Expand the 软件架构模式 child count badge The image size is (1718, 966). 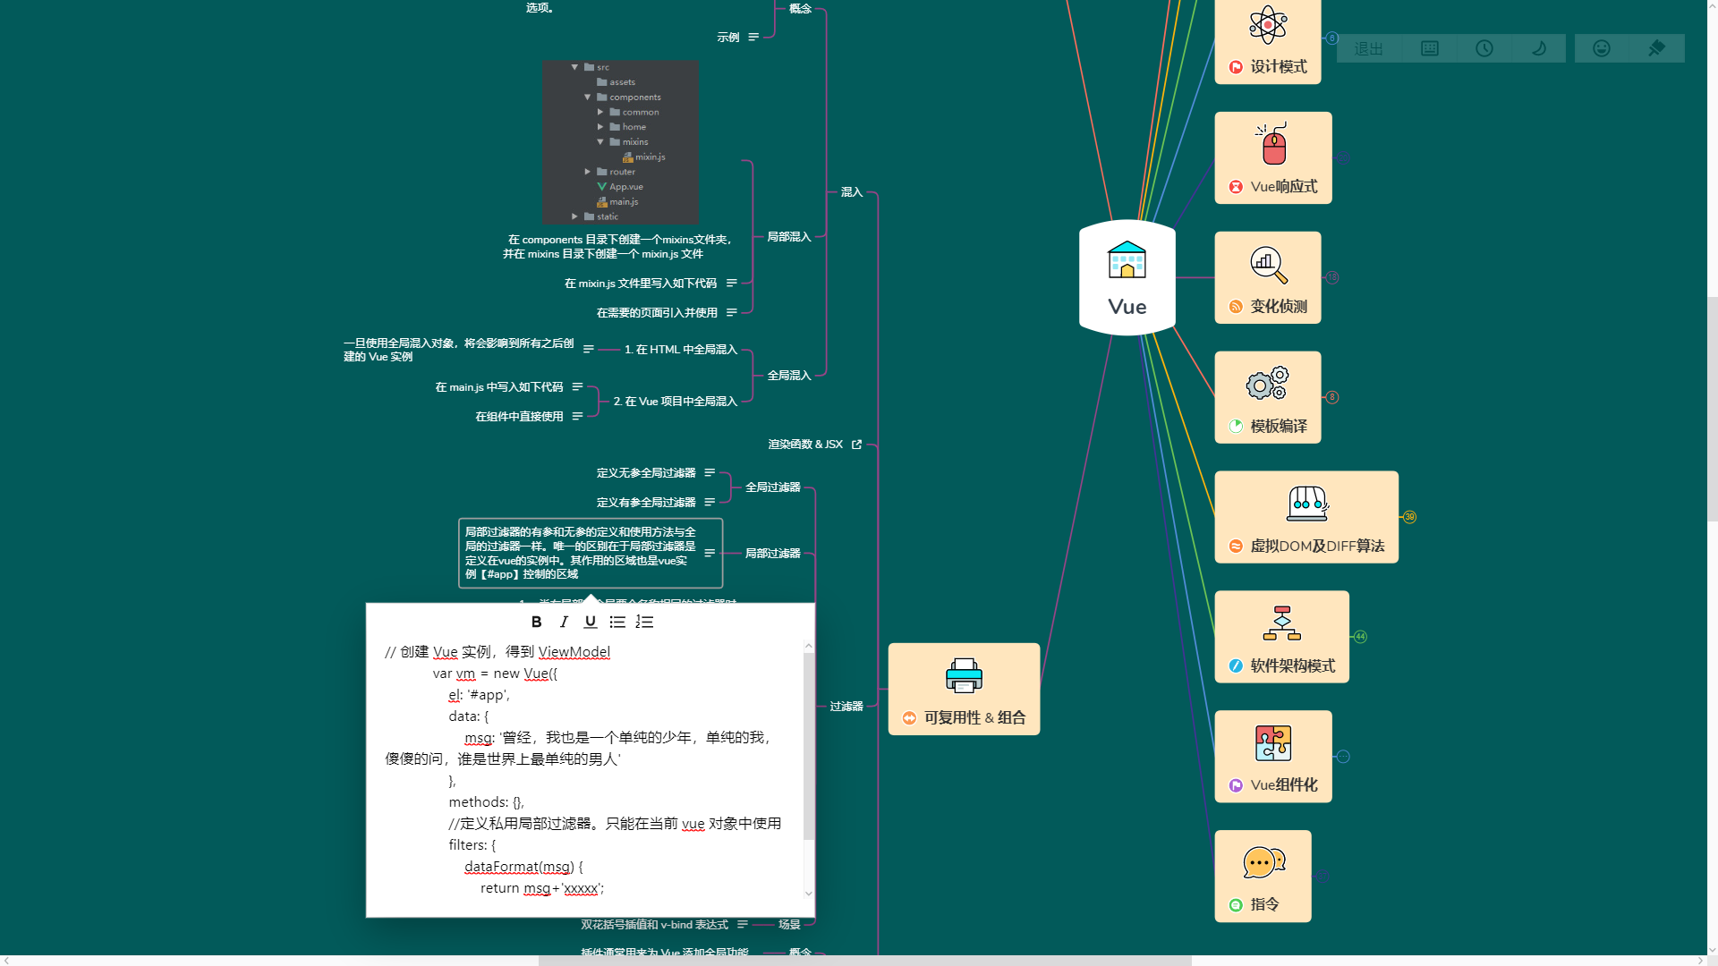1360,637
